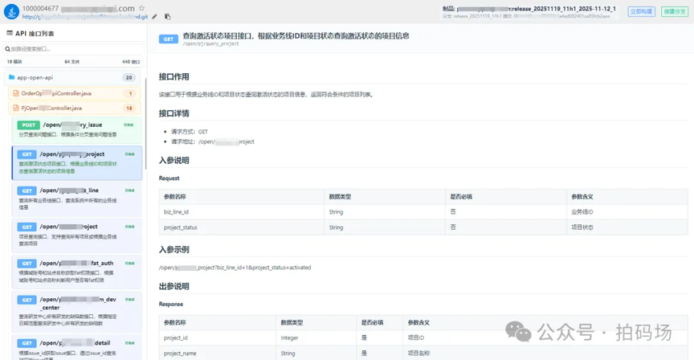Focus the API path search field

click(75, 49)
